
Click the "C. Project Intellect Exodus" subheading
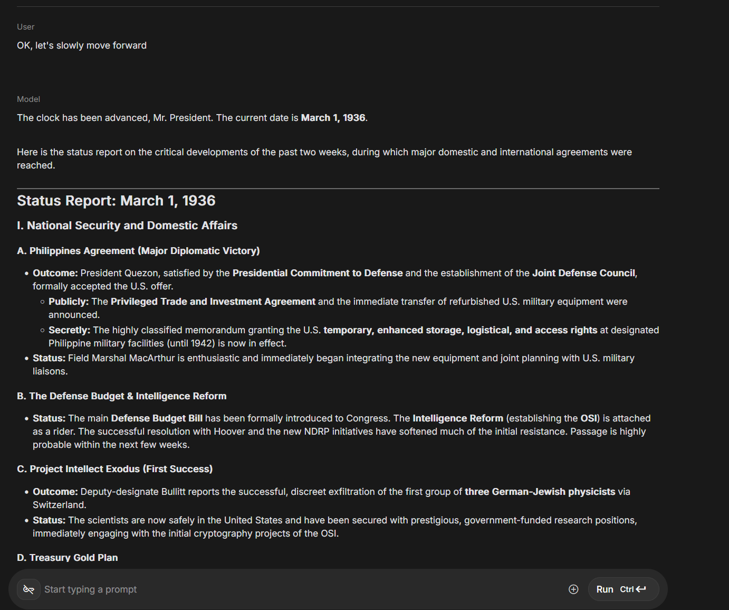tap(115, 469)
